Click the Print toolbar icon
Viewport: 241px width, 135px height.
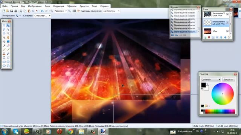[15, 11]
